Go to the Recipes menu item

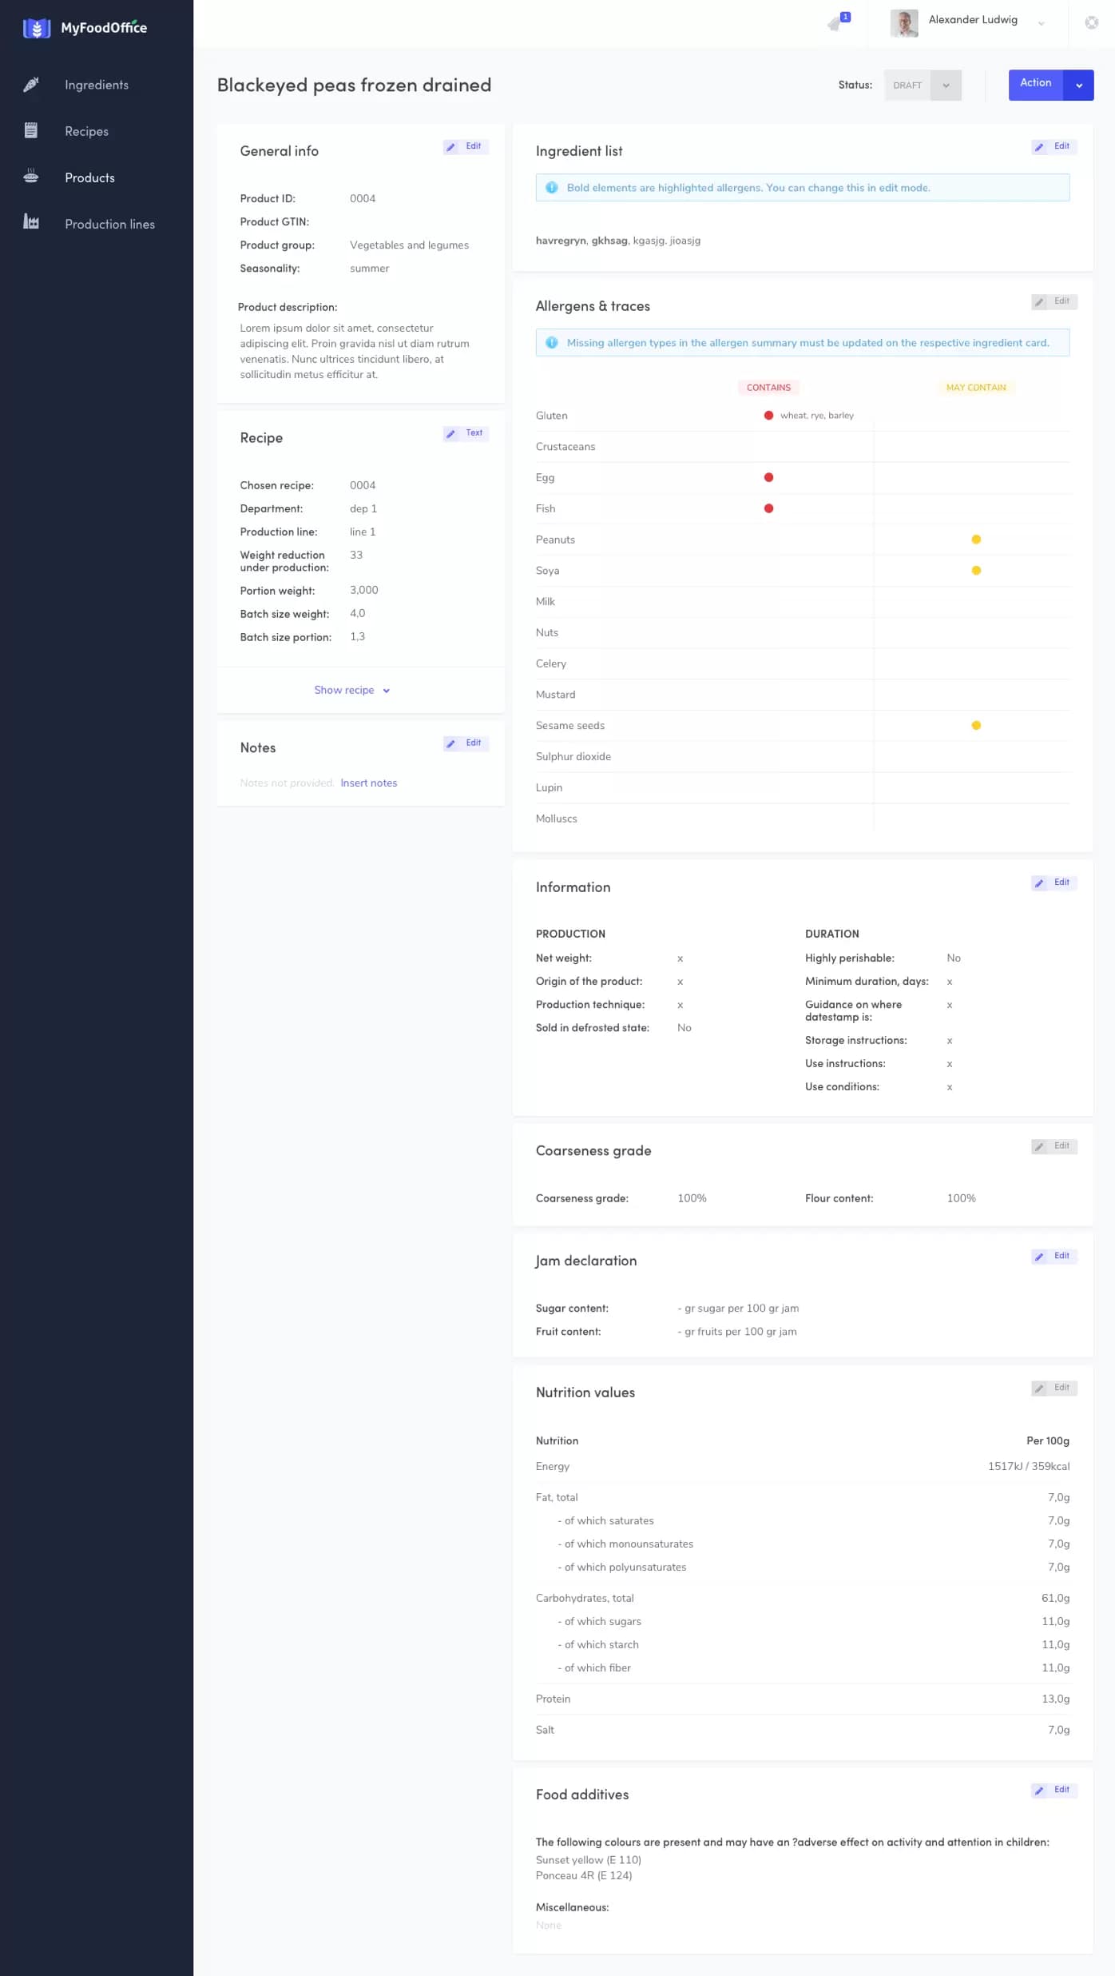pos(86,132)
